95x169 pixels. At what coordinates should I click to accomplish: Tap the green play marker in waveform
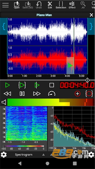[x=70, y=66]
